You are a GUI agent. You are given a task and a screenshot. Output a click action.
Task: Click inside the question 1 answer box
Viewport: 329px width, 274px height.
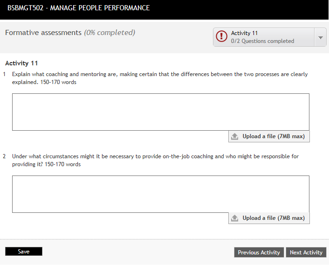[x=160, y=112]
